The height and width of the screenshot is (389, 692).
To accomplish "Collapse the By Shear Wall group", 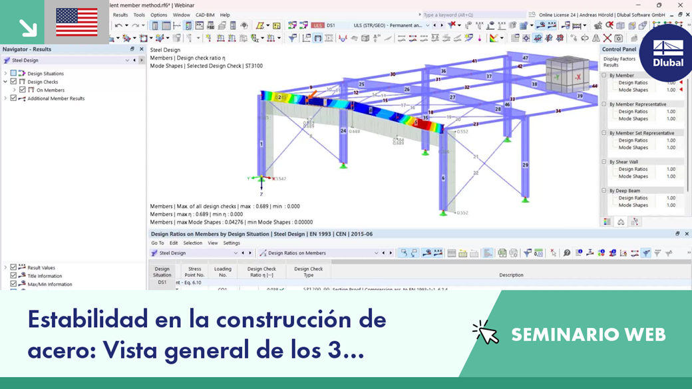I will click(x=604, y=162).
